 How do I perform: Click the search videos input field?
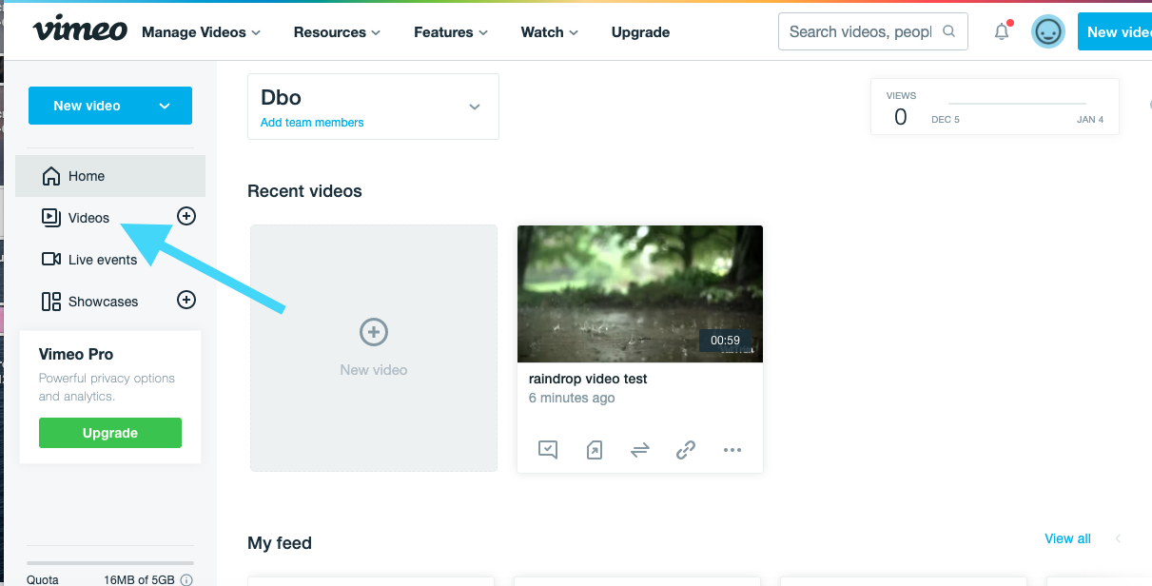[x=860, y=32]
